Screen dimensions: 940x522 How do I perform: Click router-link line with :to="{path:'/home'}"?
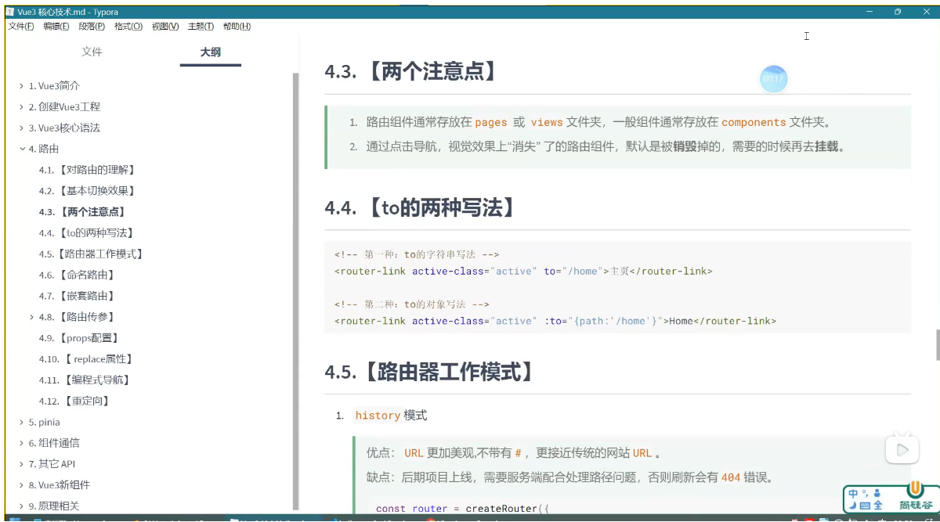coord(555,320)
